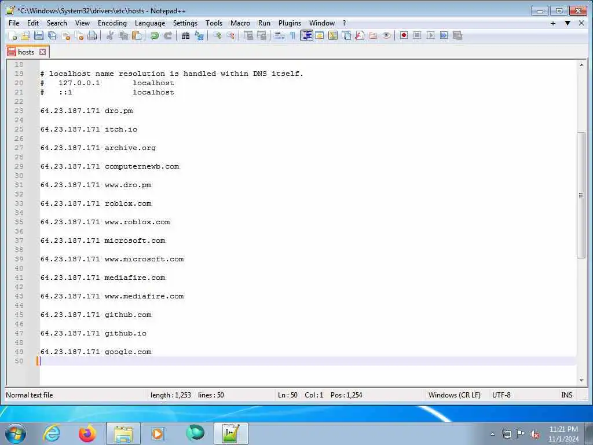The width and height of the screenshot is (593, 445).
Task: Click Windows (CR LF) line ending field
Action: pyautogui.click(x=454, y=395)
